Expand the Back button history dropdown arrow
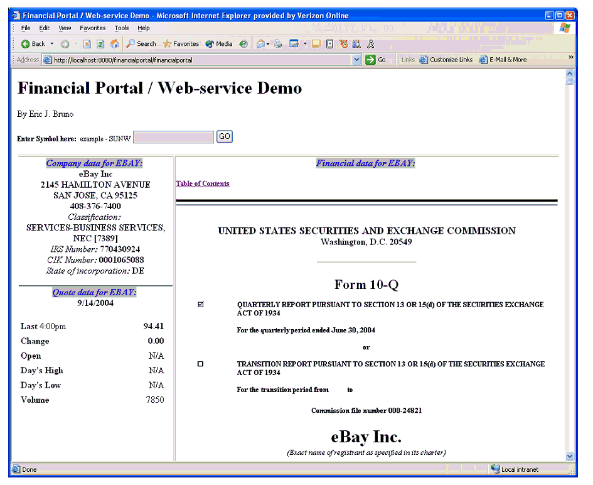The image size is (593, 485). (52, 44)
